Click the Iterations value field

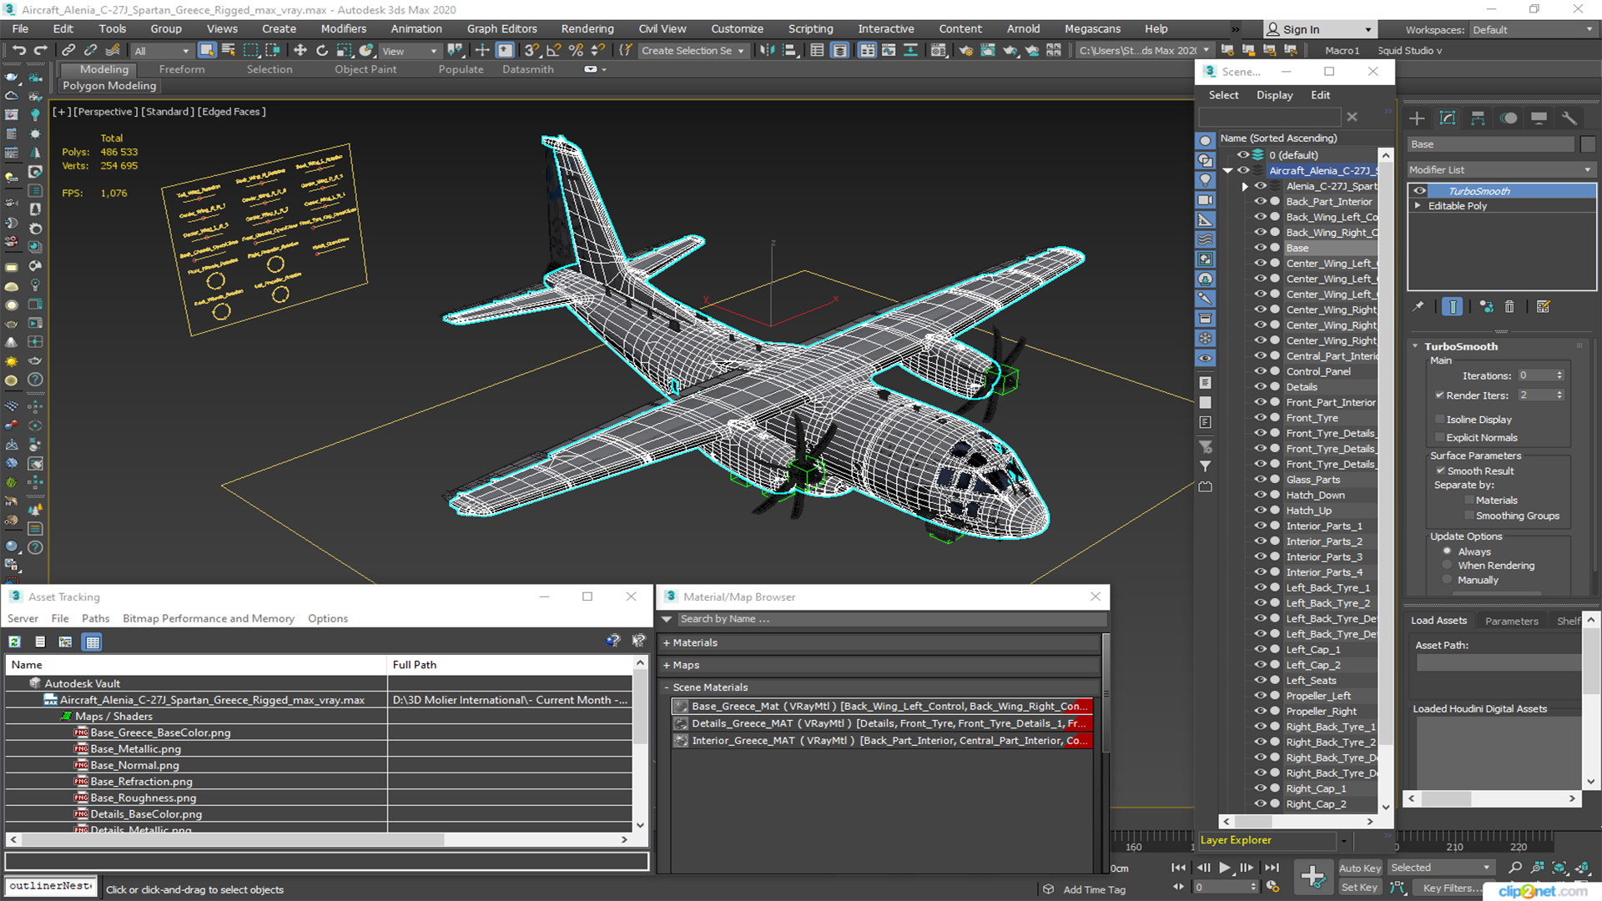click(1535, 375)
